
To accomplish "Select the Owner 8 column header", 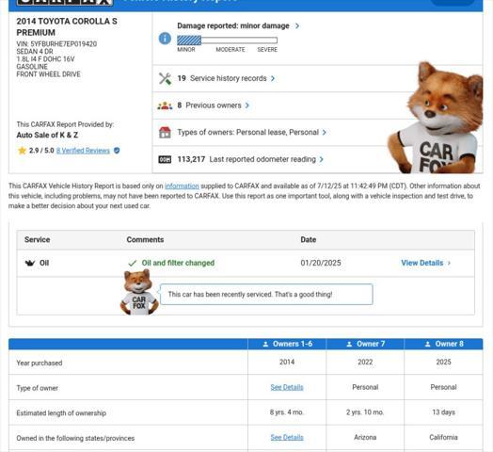I will click(443, 344).
